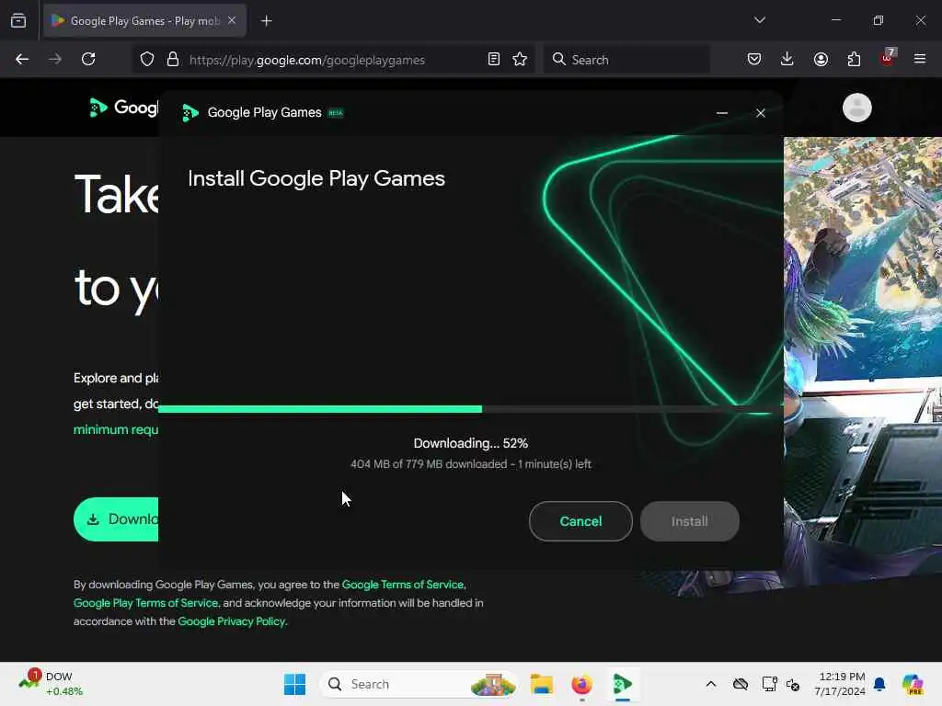This screenshot has width=942, height=706.
Task: Cancel the Google Play Games download
Action: [x=580, y=521]
